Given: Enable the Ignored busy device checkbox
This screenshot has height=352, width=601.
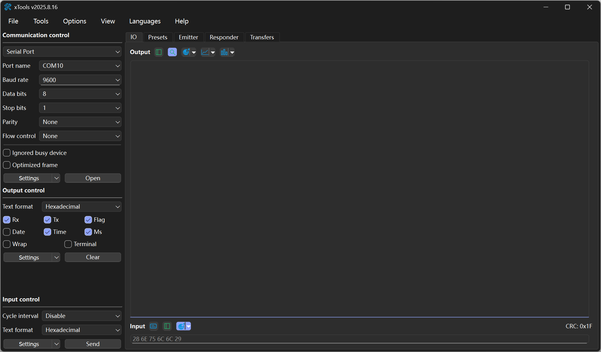Looking at the screenshot, I should point(7,153).
